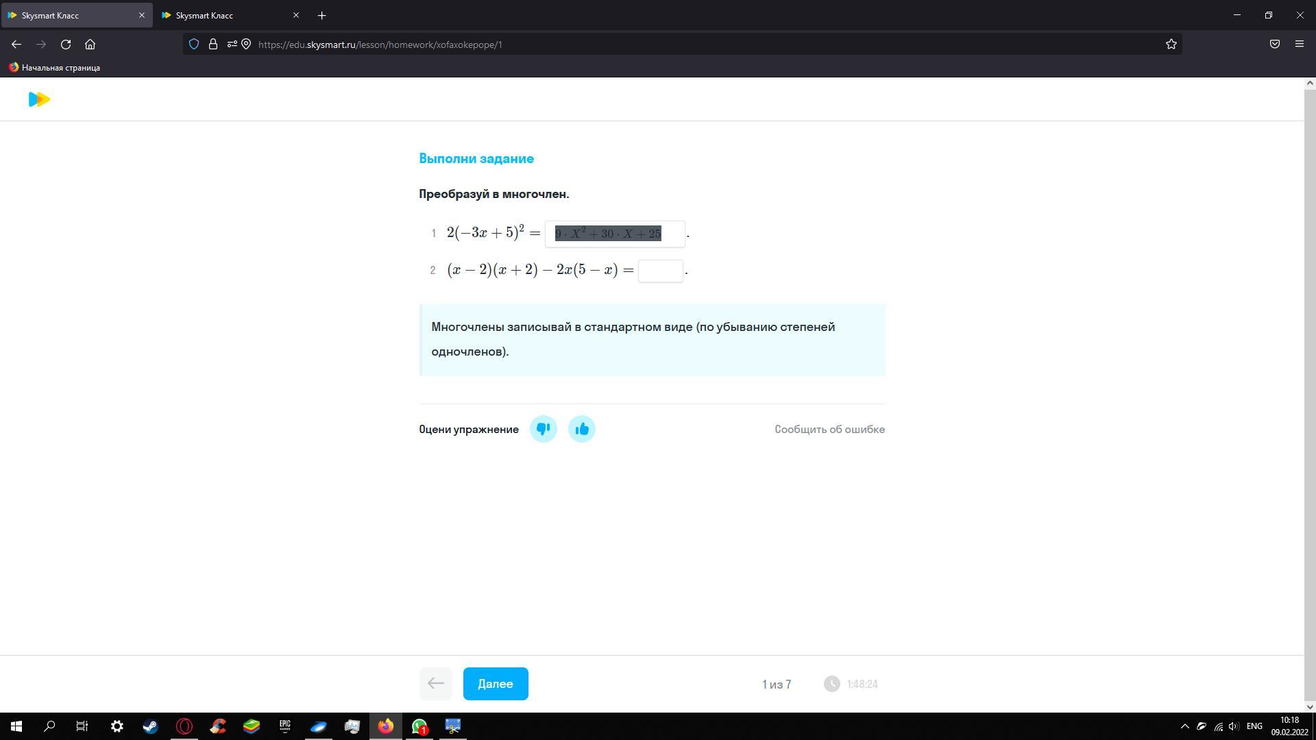Expand the system tray hidden icons chevron
The height and width of the screenshot is (740, 1316).
click(x=1184, y=726)
